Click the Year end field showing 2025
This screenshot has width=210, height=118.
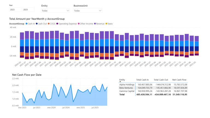click(x=28, y=10)
